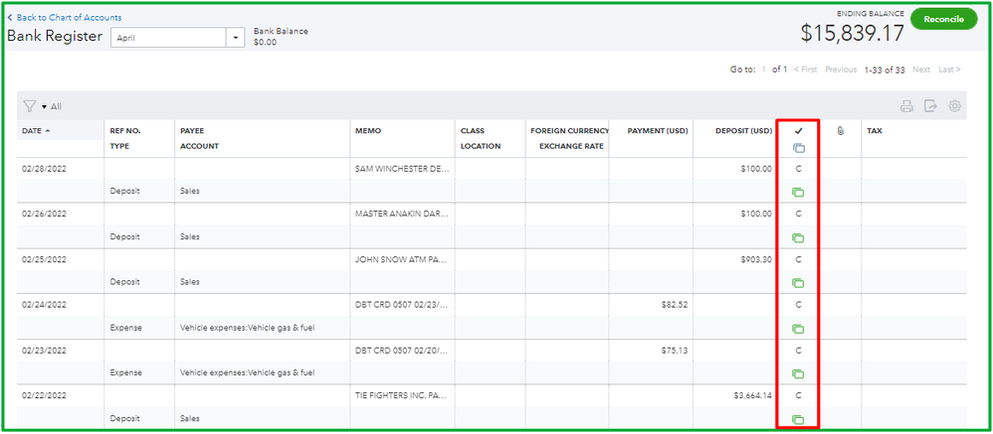The width and height of the screenshot is (993, 434).
Task: Click the Reconcile button
Action: pyautogui.click(x=943, y=19)
